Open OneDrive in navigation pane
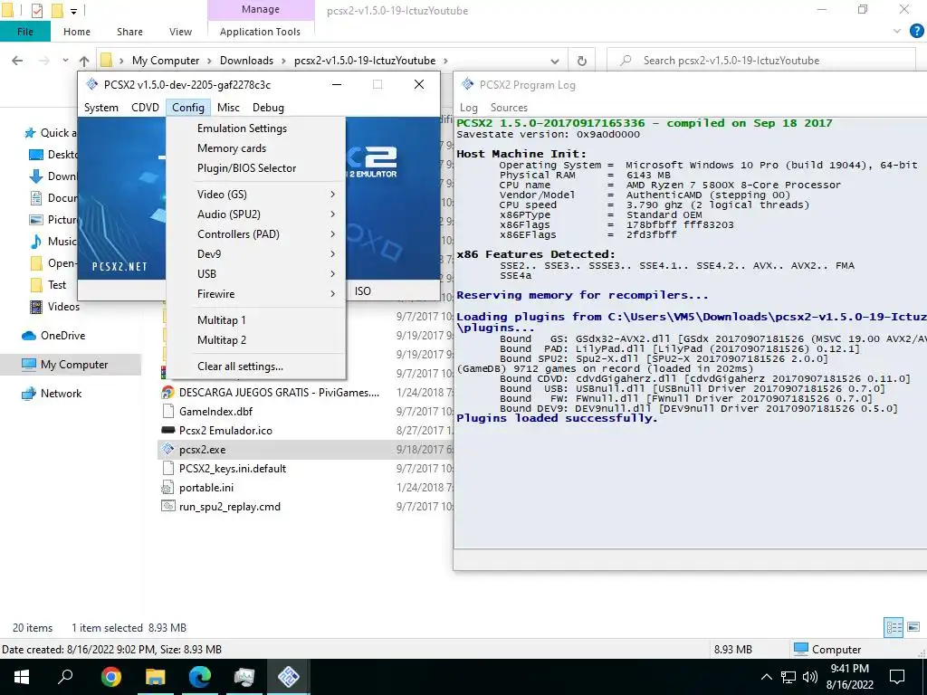Screen dimensions: 927x695 click(62, 336)
